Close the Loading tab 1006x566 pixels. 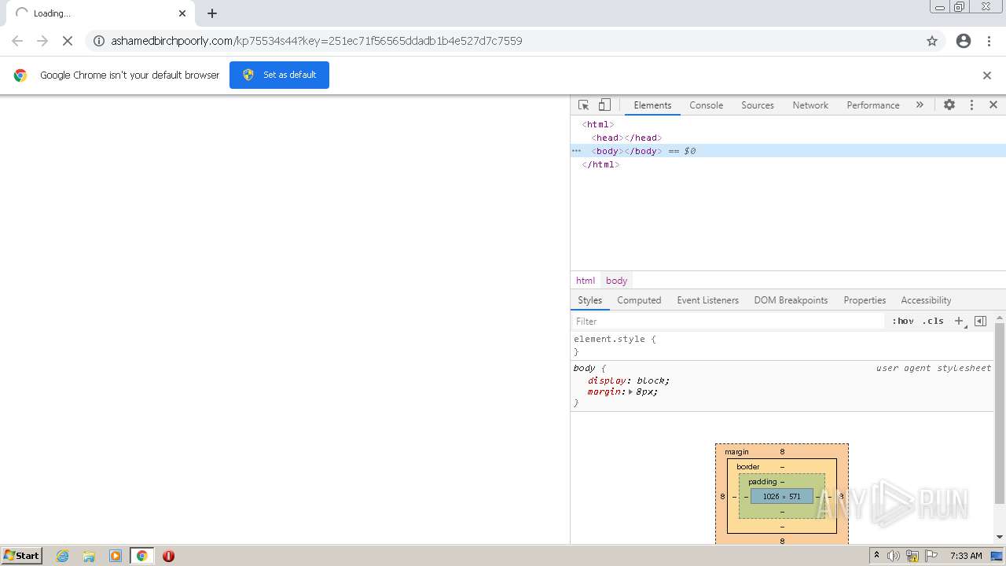coord(182,13)
